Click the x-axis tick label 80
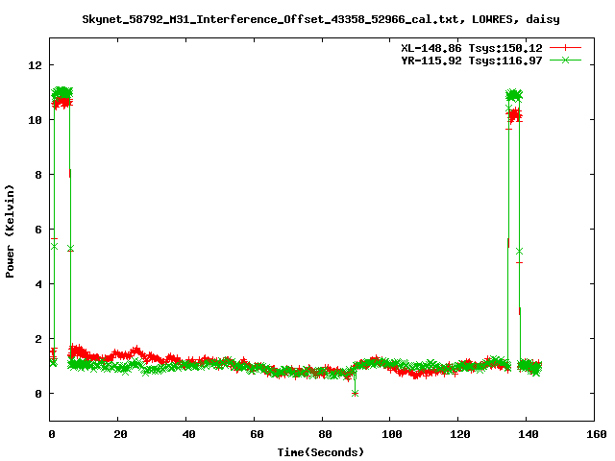 325,434
